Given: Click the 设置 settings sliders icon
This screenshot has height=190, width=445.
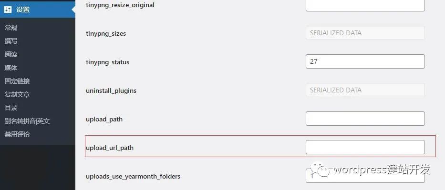Looking at the screenshot, I should 8,10.
